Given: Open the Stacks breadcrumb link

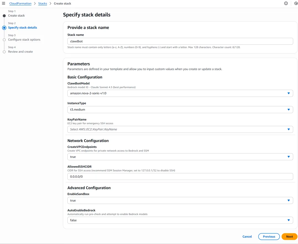Looking at the screenshot, I should pyautogui.click(x=42, y=3).
